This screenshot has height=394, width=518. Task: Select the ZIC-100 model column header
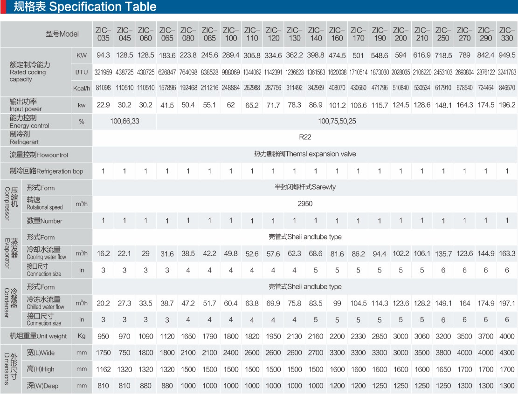coord(231,34)
